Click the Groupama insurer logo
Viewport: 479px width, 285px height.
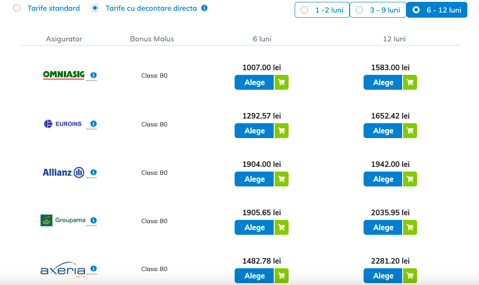tap(63, 220)
